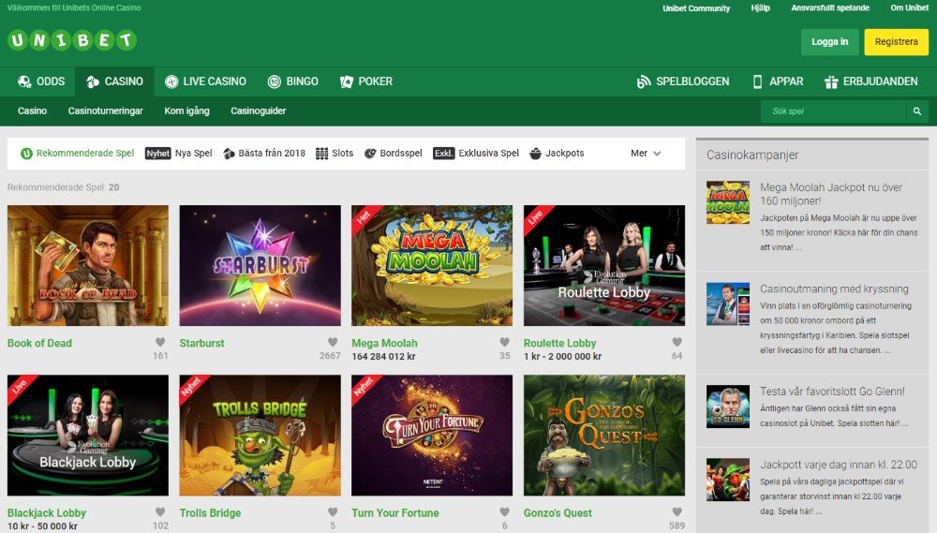This screenshot has height=533, width=937.
Task: Click the Unibet logo
Action: (72, 40)
